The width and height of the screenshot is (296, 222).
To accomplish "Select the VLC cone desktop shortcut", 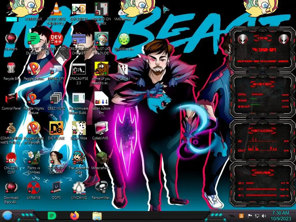I will [56, 10].
